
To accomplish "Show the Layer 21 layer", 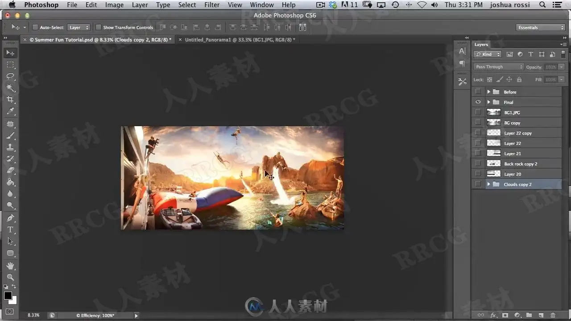I will [478, 153].
